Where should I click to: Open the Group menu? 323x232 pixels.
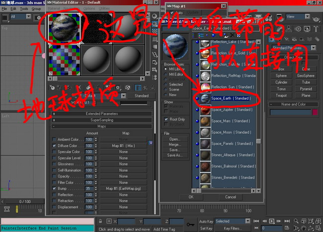coord(36,9)
